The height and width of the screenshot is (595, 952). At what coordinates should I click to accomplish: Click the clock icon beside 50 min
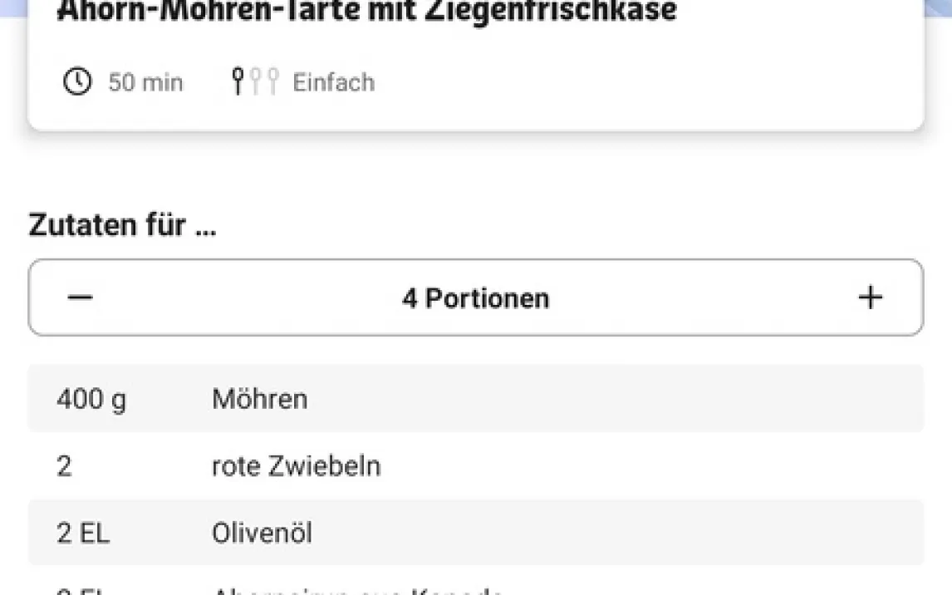pyautogui.click(x=78, y=82)
